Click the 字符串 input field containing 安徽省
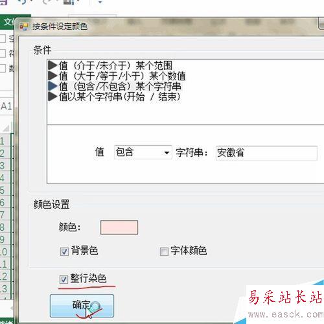 266,153
